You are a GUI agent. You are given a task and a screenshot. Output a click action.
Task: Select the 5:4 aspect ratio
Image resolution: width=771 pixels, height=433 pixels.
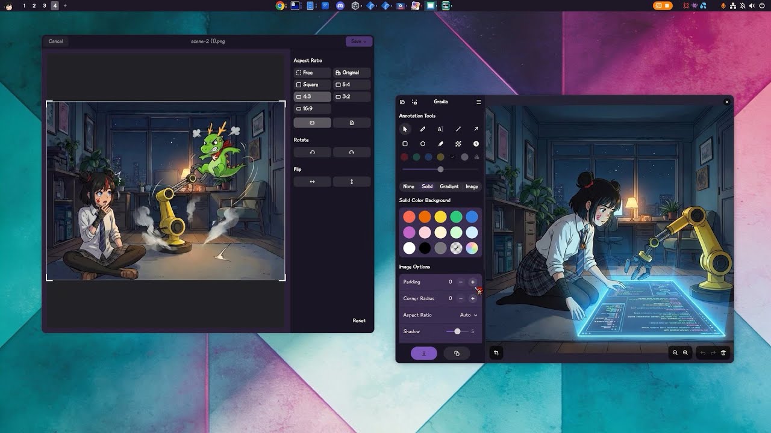[x=352, y=85]
